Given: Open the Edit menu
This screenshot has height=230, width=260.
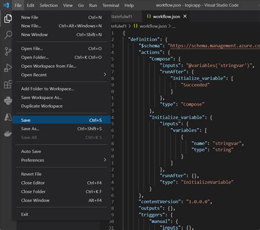Looking at the screenshot, I should pos(30,5).
